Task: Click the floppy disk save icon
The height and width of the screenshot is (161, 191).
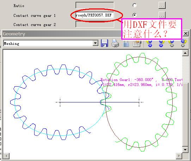Action: 105,43
